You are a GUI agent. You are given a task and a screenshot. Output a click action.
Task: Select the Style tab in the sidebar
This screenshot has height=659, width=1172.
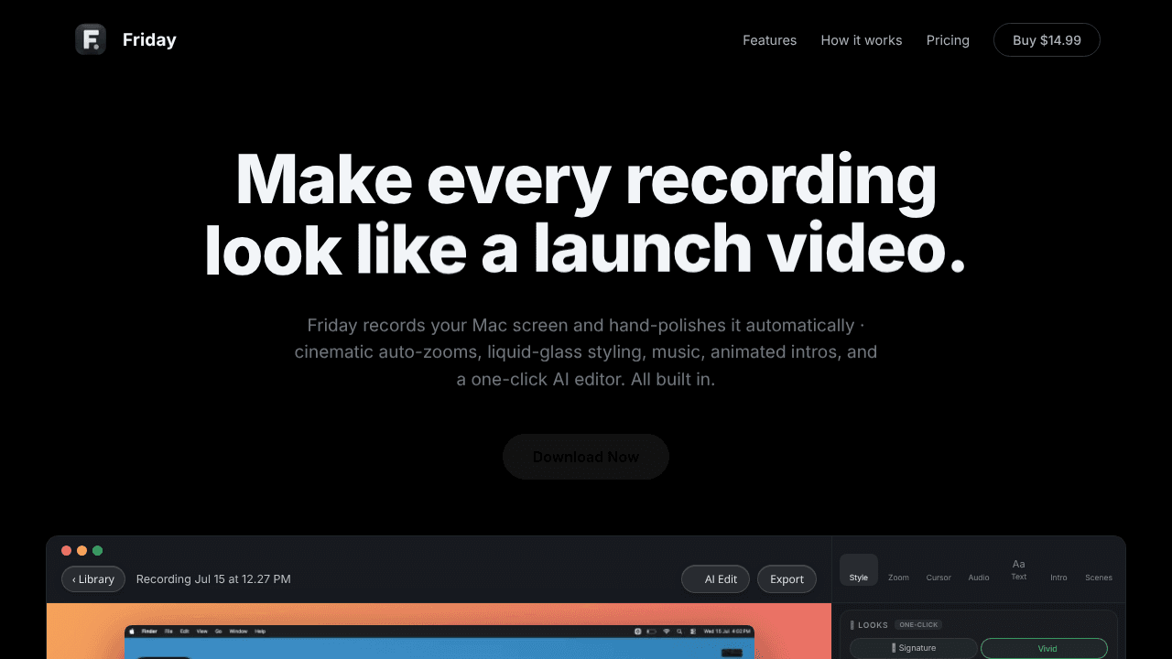pos(859,569)
